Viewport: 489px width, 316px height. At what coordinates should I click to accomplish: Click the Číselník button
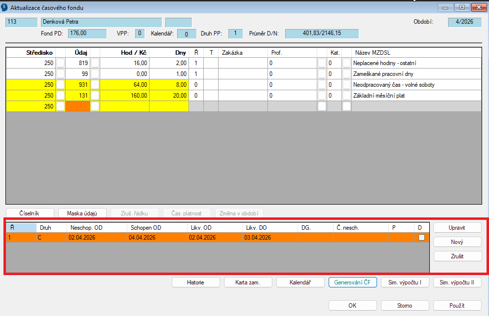[30, 213]
